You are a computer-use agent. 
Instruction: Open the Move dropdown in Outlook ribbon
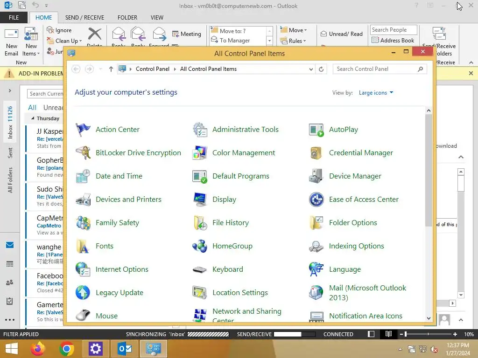[x=305, y=30]
